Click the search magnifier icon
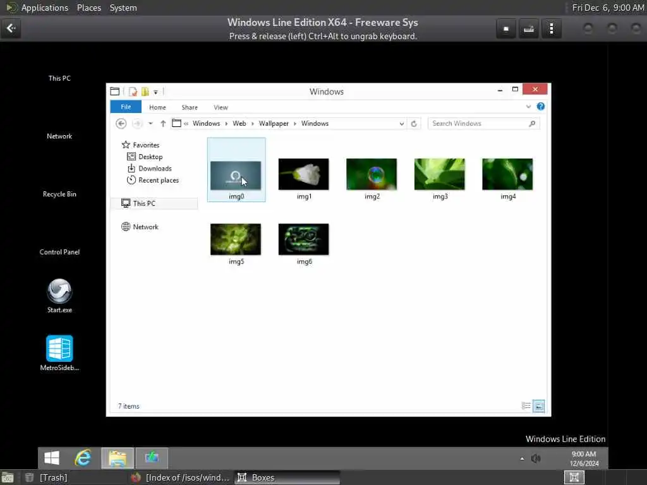The height and width of the screenshot is (485, 647). pos(532,123)
